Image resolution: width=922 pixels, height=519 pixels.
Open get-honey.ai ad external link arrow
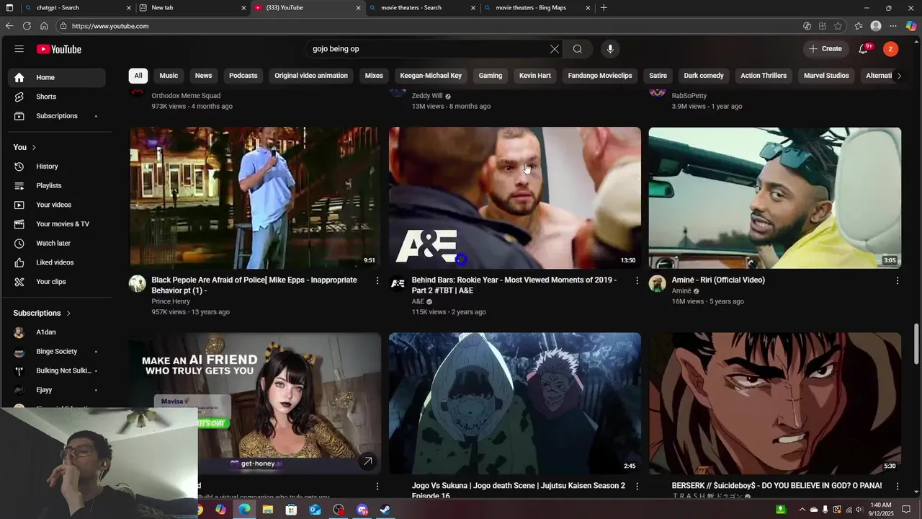coord(367,461)
